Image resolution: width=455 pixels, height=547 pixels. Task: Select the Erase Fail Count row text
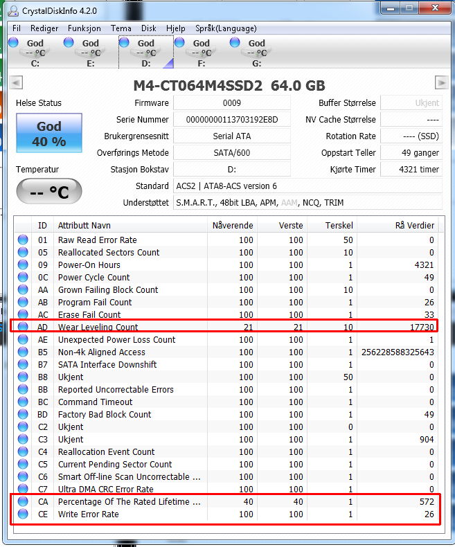coord(89,314)
